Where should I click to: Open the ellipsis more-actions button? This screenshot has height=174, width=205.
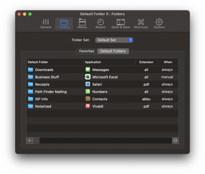tap(175, 141)
